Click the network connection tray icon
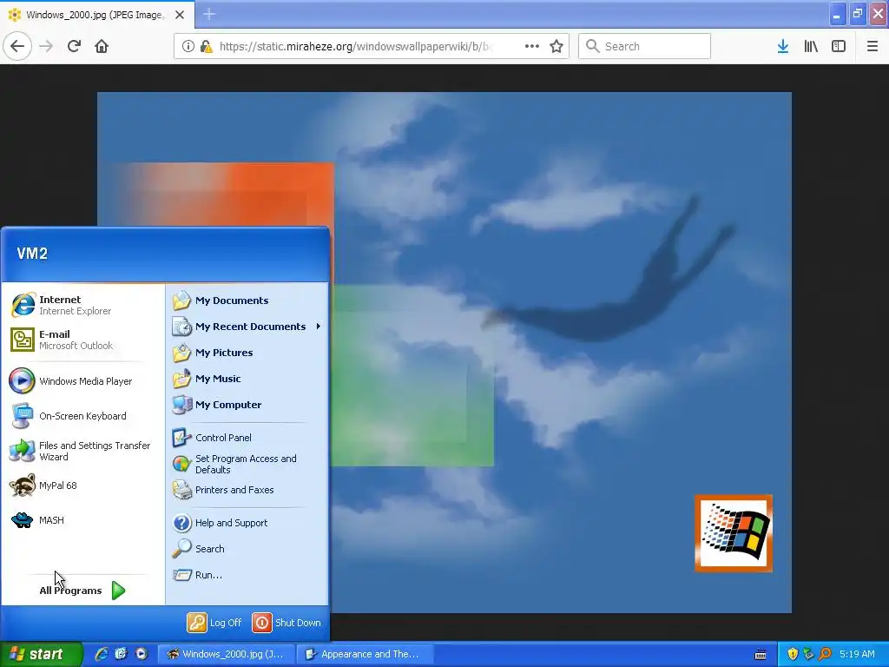This screenshot has width=889, height=667. 808,654
